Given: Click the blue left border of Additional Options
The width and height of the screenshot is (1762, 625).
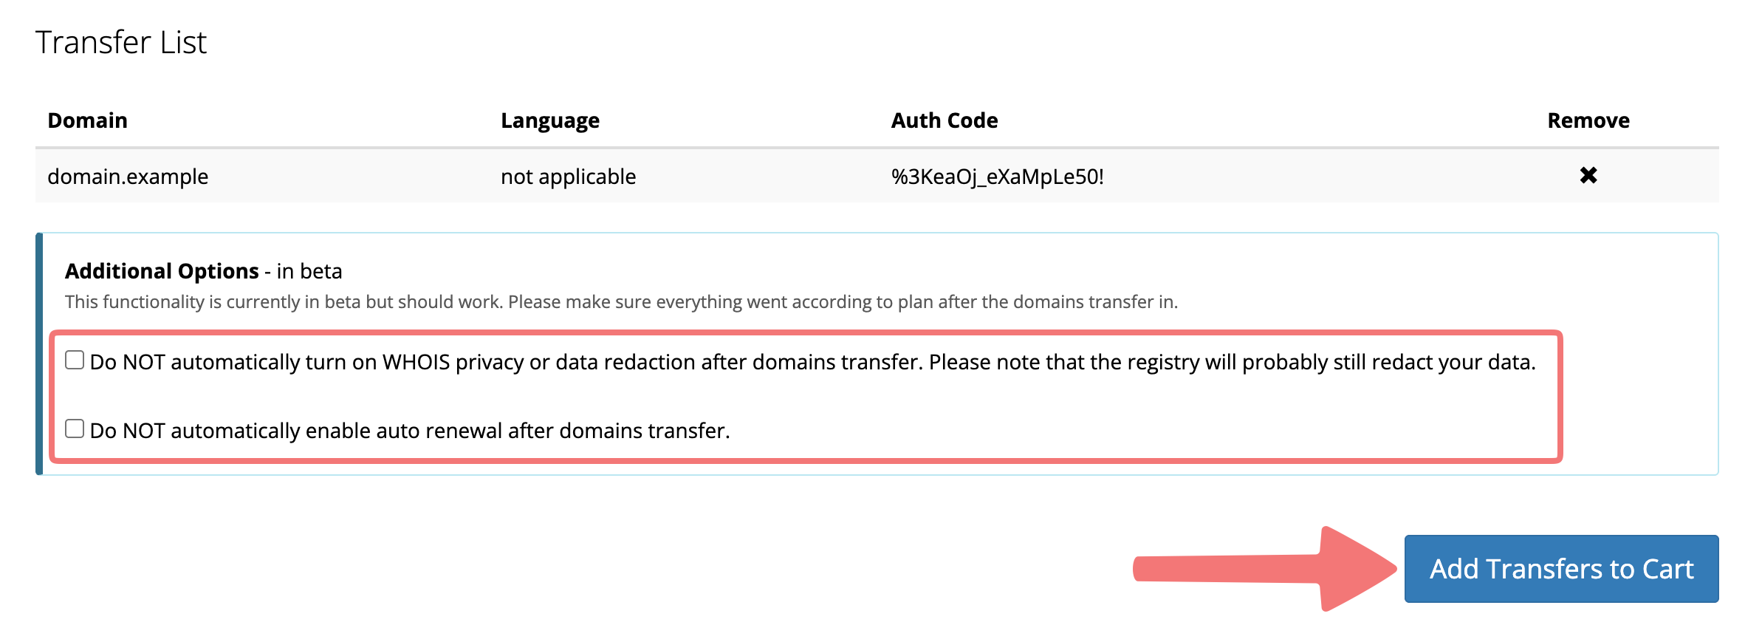Looking at the screenshot, I should click(x=39, y=353).
